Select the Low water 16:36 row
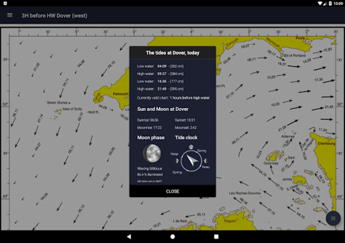Viewport: 345px width, 243px height. pyautogui.click(x=160, y=81)
